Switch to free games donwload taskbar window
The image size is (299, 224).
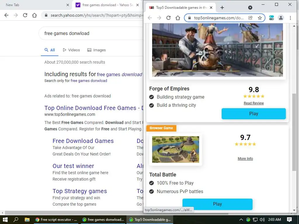point(103,220)
